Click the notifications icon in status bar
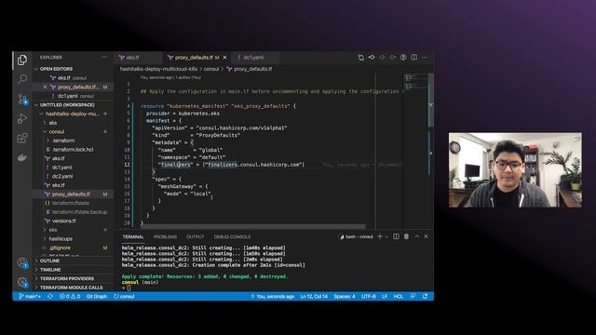Screen dimensions: 596x335 [x=425, y=296]
